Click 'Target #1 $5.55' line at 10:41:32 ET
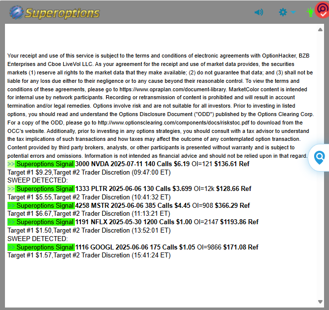Viewport: 329px width, 310px height. pos(89,197)
